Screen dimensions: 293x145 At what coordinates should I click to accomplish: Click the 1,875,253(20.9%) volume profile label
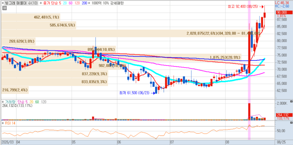tap(225, 58)
